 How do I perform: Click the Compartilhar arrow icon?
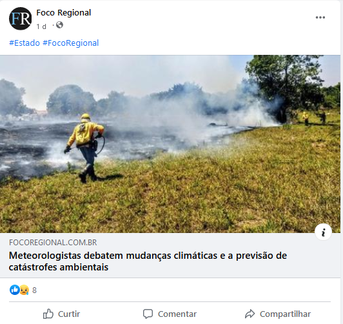point(250,314)
